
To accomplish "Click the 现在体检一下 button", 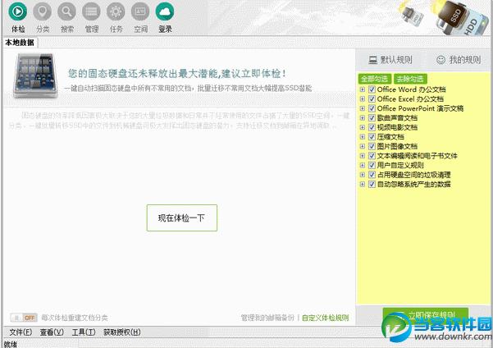I will [182, 217].
